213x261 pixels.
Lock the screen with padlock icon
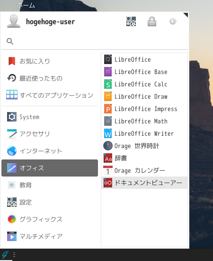152,21
